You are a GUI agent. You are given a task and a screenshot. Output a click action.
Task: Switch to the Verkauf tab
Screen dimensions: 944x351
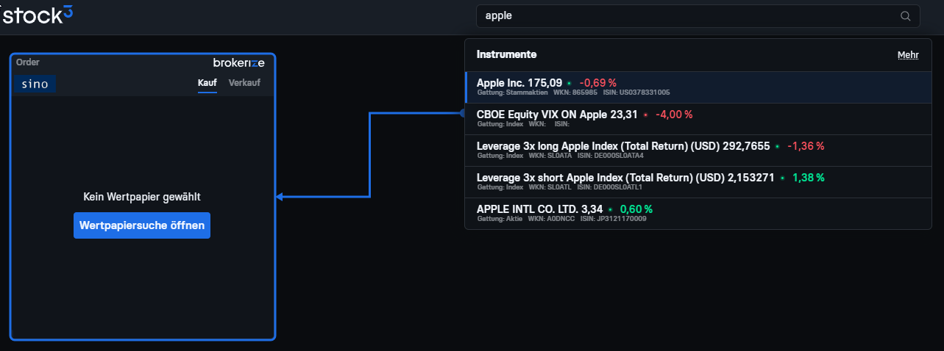click(244, 82)
